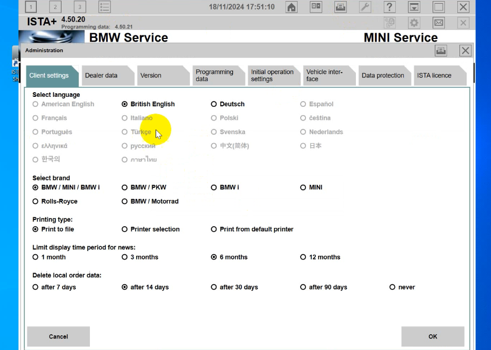Click the maximize window icon in top toolbar

click(438, 7)
